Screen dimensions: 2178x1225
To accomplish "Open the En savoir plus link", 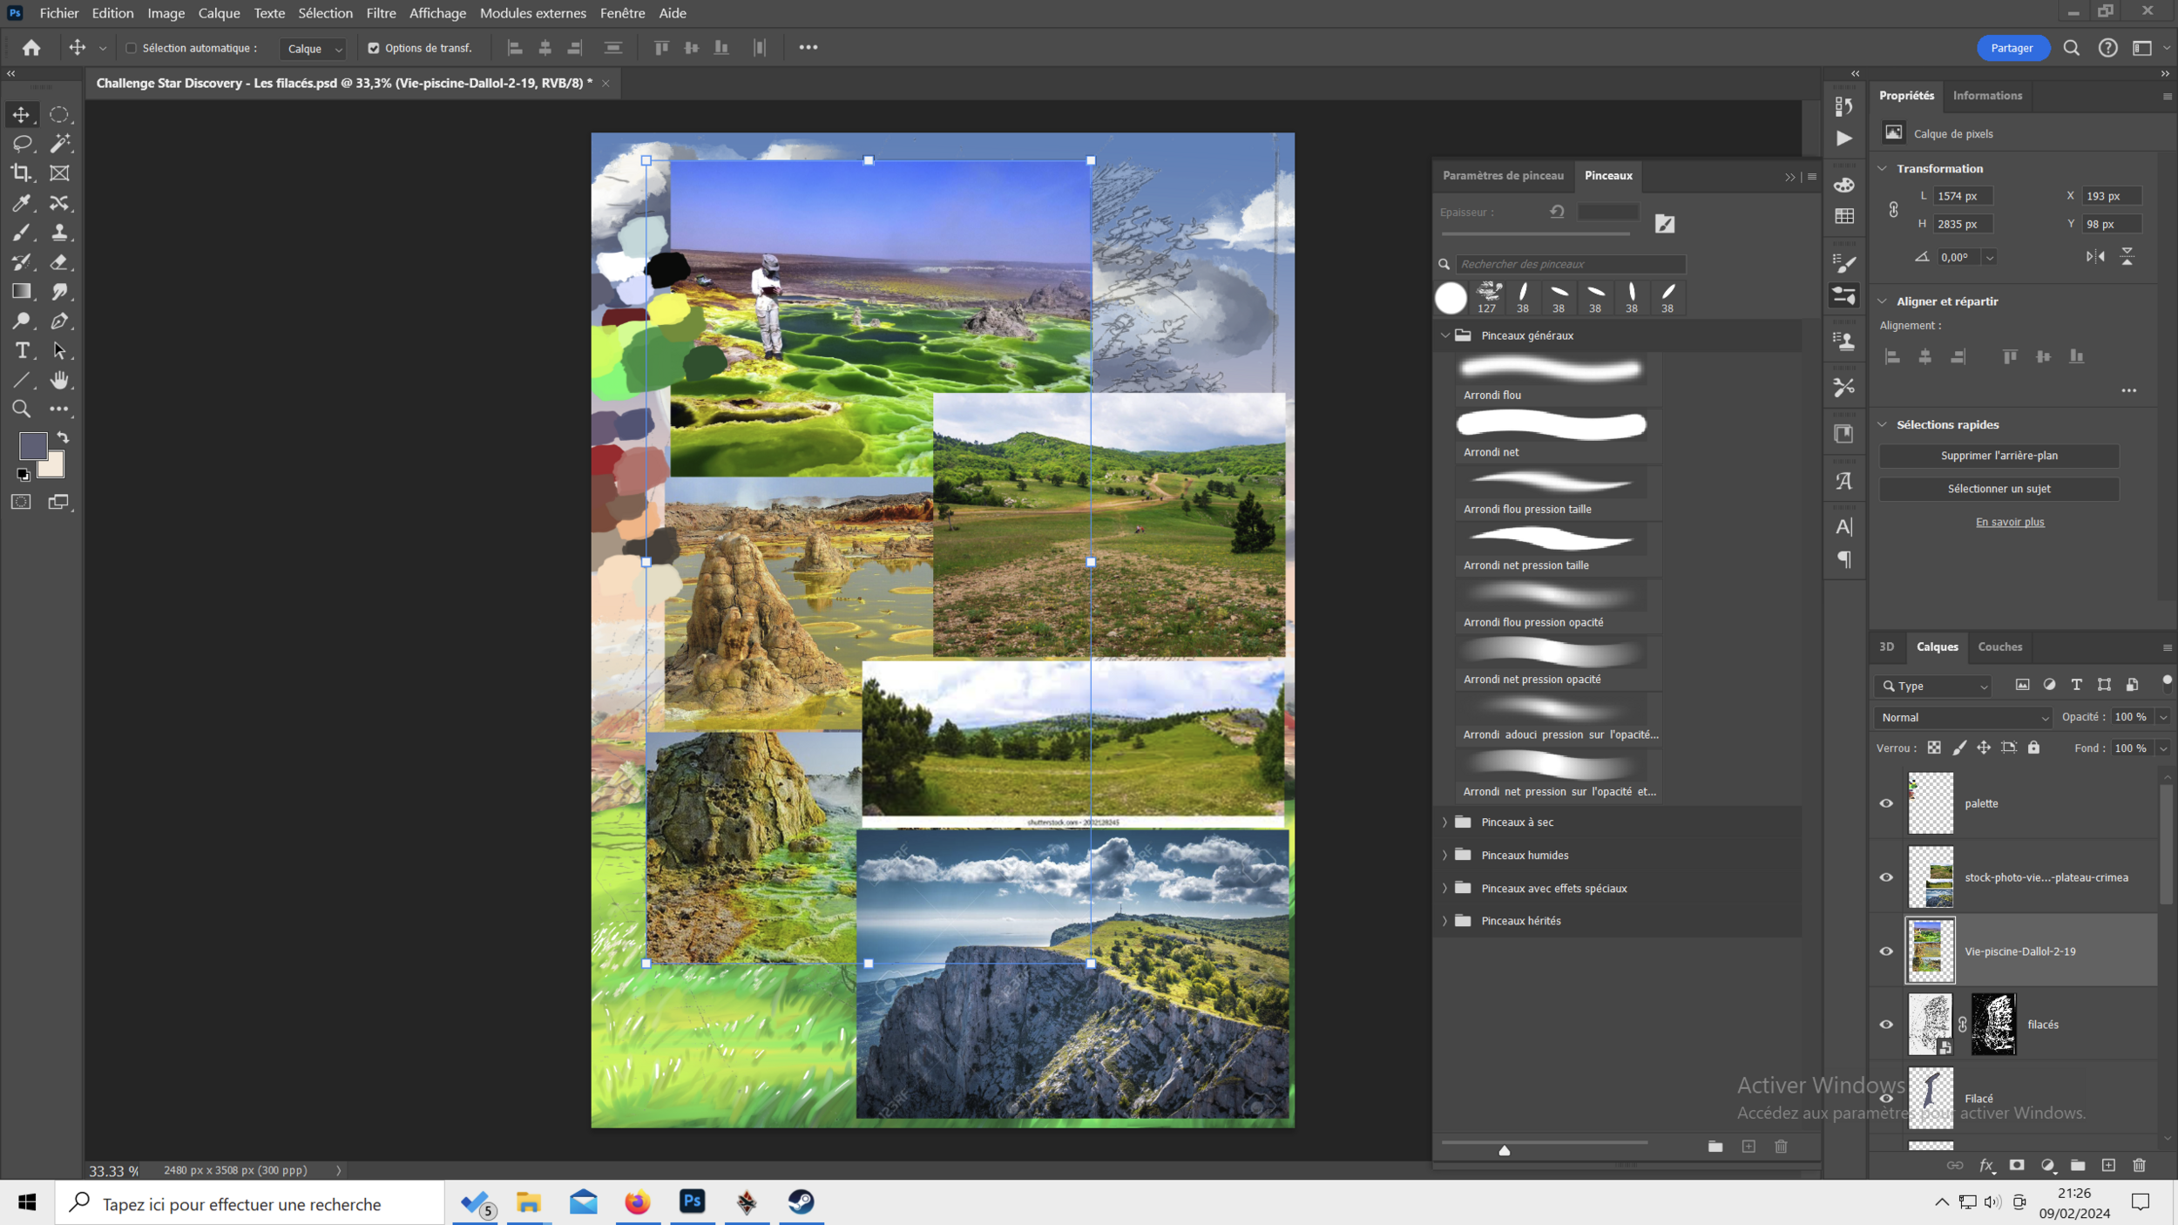I will pos(2009,522).
